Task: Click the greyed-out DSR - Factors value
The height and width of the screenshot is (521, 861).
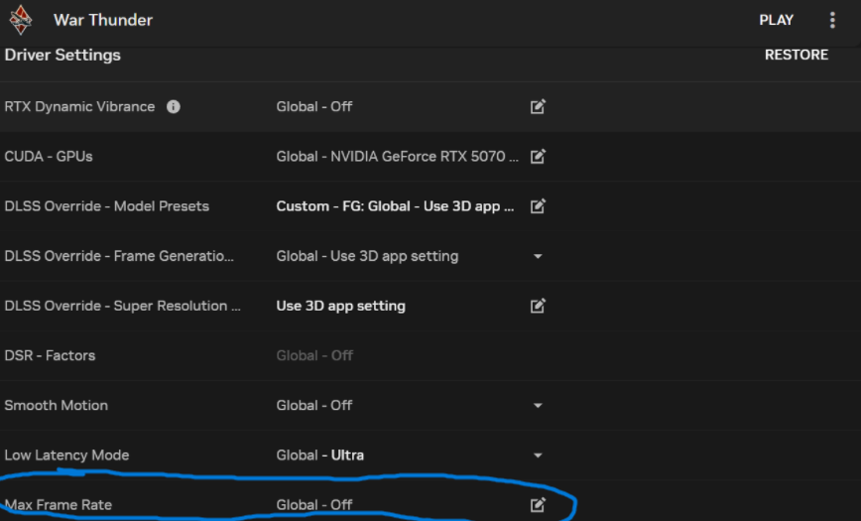Action: pyautogui.click(x=314, y=355)
